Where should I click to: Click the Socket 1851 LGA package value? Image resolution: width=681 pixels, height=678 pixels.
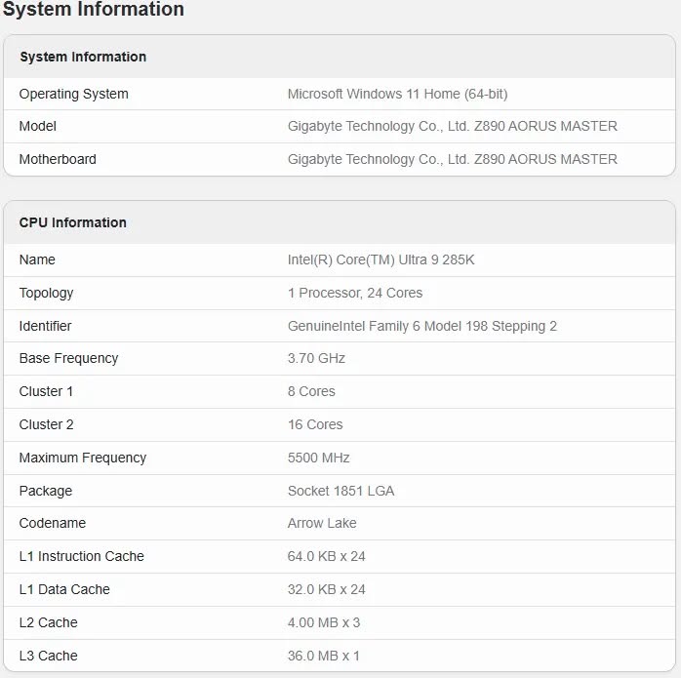click(340, 492)
